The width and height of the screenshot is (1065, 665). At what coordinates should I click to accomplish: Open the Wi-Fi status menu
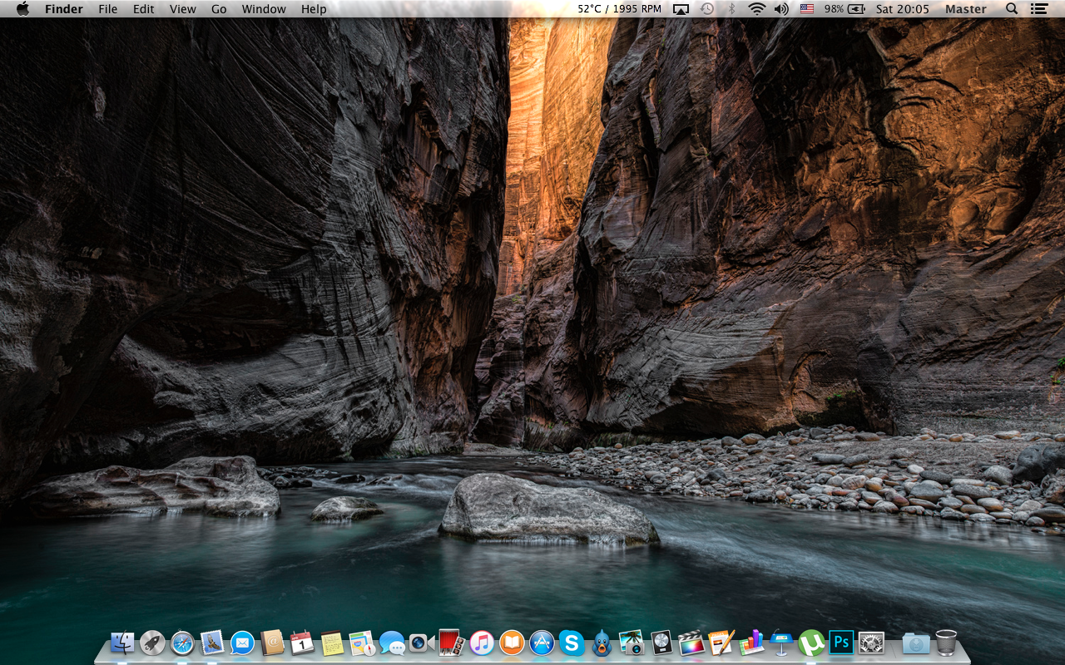[756, 9]
